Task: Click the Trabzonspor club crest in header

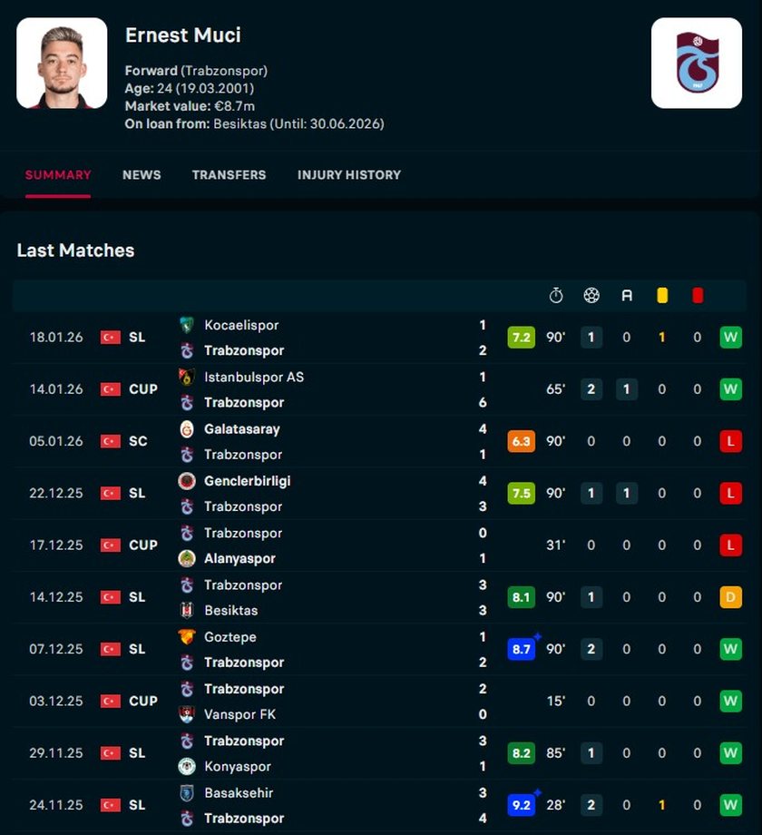Action: point(696,64)
